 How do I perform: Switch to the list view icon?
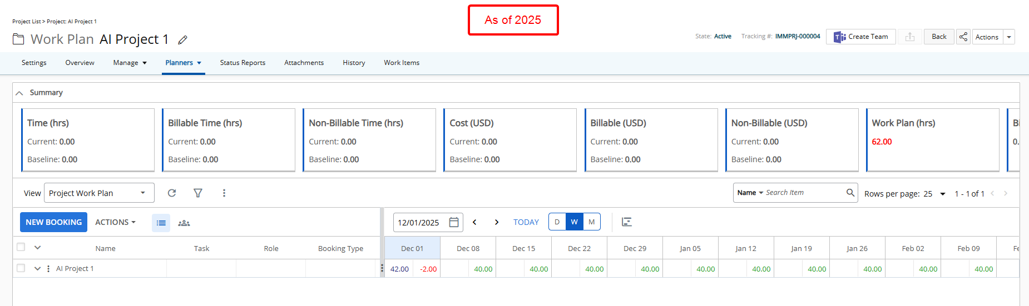(161, 223)
